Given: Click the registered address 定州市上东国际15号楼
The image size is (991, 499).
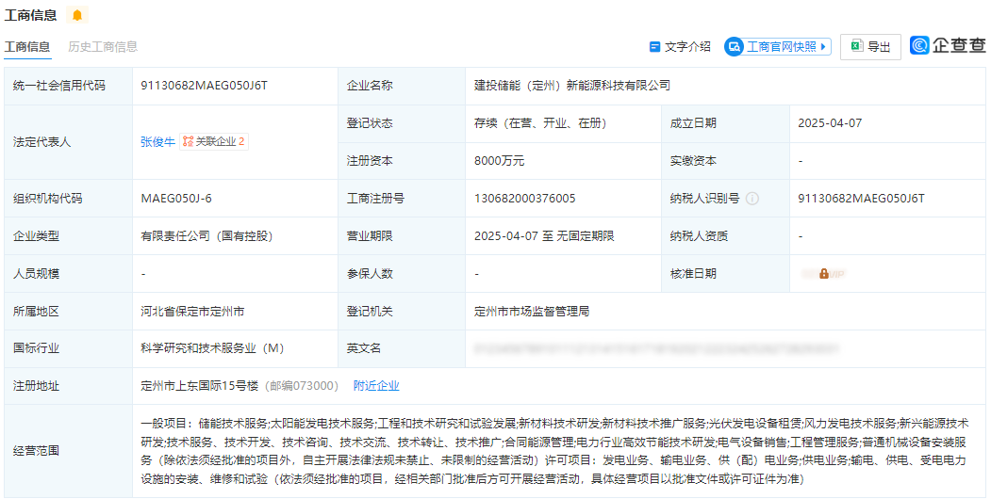Looking at the screenshot, I should click(x=200, y=385).
